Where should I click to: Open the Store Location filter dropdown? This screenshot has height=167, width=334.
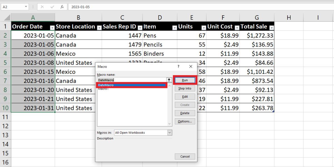tap(99, 28)
